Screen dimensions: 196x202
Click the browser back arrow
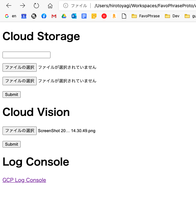(9, 6)
